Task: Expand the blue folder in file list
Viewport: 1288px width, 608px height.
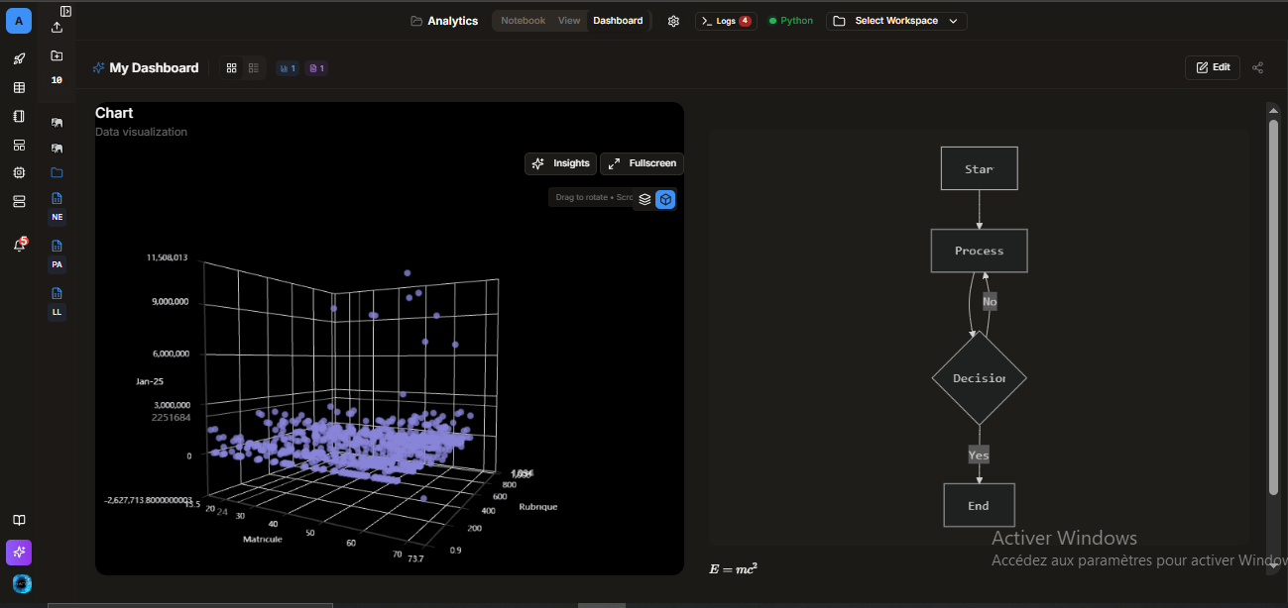Action: (x=57, y=172)
